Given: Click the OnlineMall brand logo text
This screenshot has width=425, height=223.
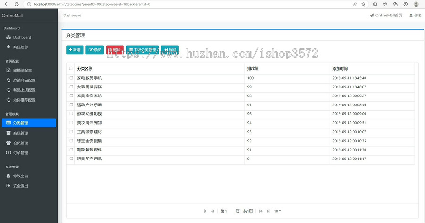Looking at the screenshot, I should (12, 16).
